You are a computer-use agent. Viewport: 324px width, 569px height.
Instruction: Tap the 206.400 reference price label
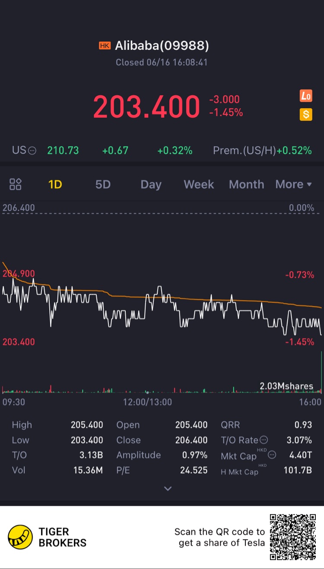pyautogui.click(x=19, y=208)
